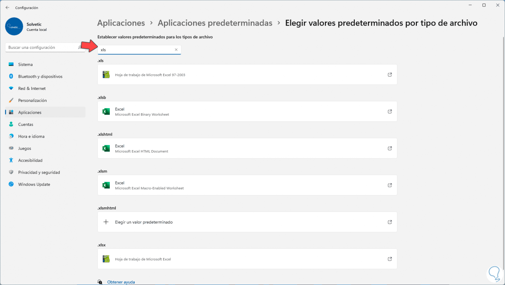Close the Configuración window
This screenshot has width=505, height=285.
pos(498,5)
